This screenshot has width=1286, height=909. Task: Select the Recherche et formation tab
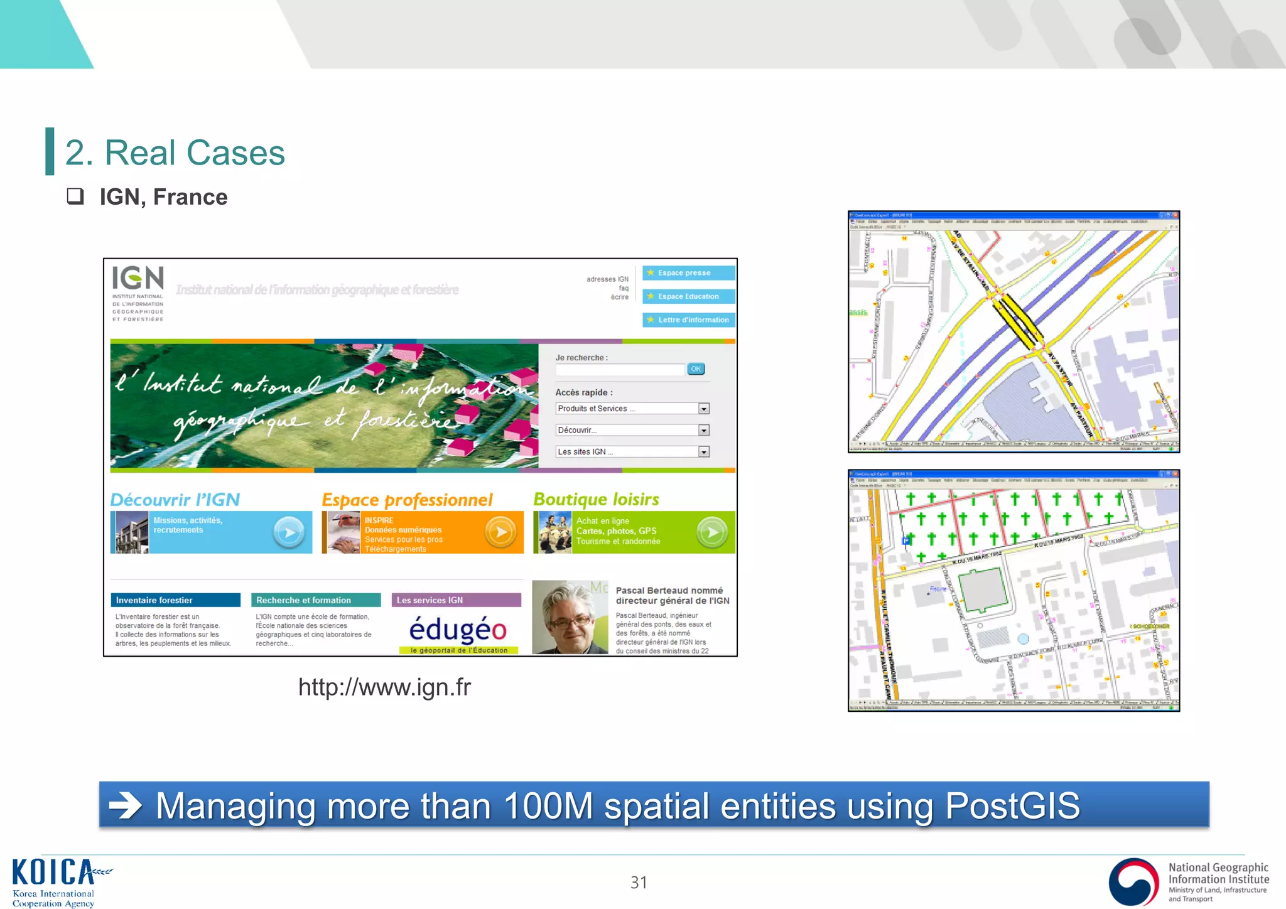point(316,600)
